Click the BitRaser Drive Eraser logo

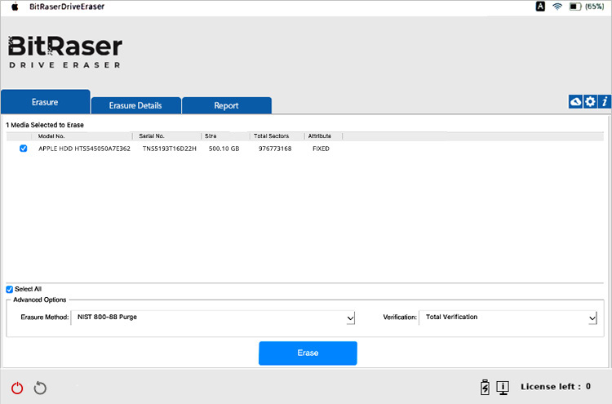[65, 52]
